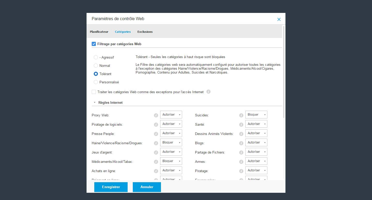
Task: Open the Presse People rule dropdown
Action: click(x=171, y=133)
